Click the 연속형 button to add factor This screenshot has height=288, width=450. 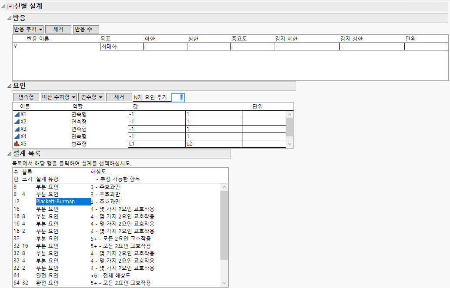tap(26, 97)
